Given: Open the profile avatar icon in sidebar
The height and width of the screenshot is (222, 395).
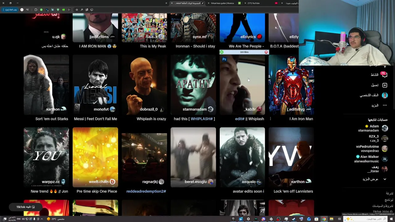Looking at the screenshot, I should 385,95.
